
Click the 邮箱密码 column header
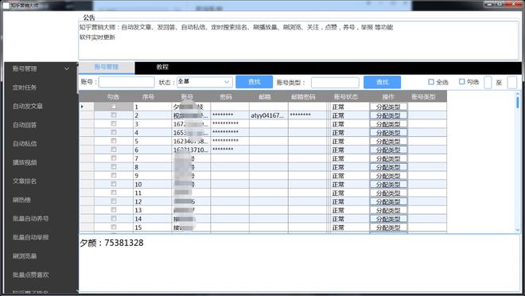pyautogui.click(x=303, y=97)
